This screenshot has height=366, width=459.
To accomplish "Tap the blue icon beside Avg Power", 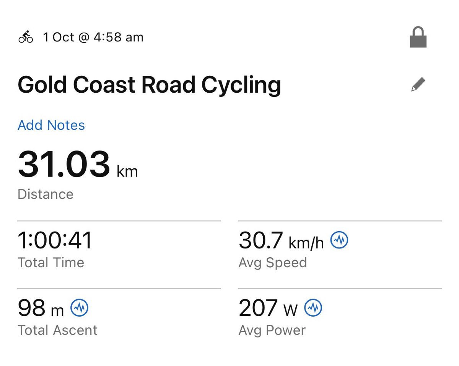I will click(x=313, y=308).
